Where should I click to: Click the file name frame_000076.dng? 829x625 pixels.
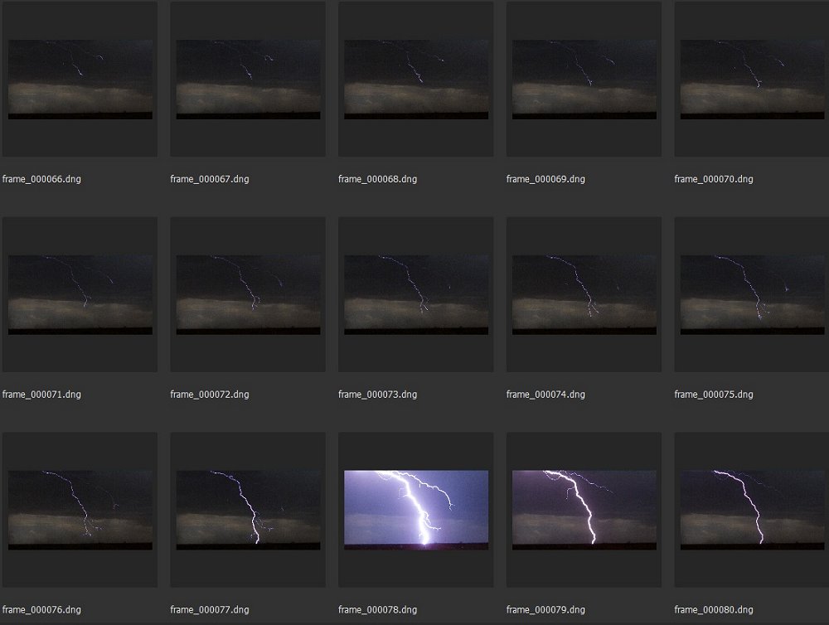click(41, 610)
